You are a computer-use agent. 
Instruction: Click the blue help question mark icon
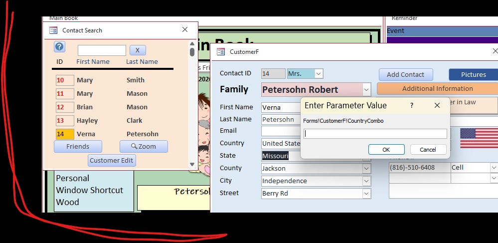coord(59,47)
